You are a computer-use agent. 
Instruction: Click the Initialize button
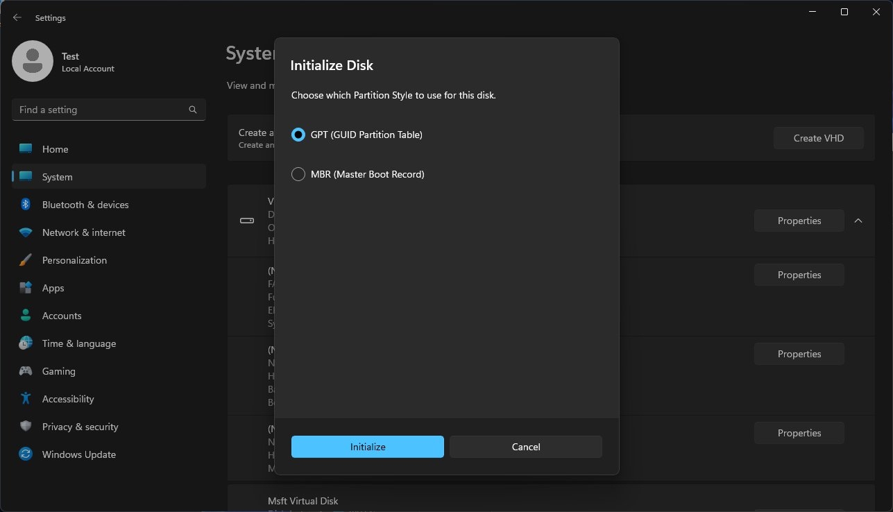(x=367, y=447)
